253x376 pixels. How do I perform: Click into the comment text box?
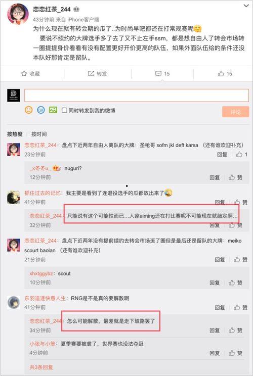point(137,96)
